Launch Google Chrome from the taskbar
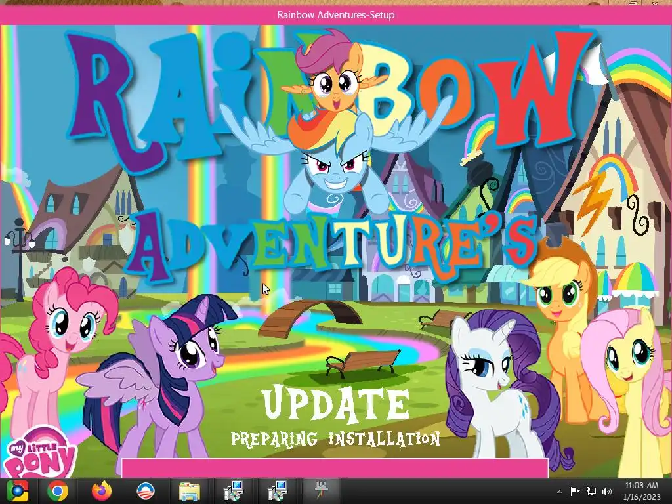Viewport: 672px width, 504px height. (x=58, y=491)
